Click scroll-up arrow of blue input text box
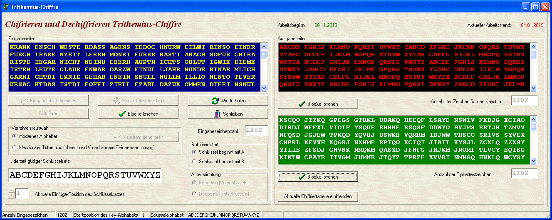Viewport: 552px width, 220px height. [x=264, y=47]
